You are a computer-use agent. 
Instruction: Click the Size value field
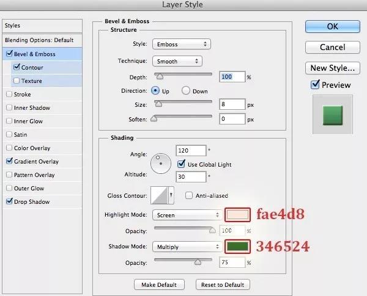[232, 104]
